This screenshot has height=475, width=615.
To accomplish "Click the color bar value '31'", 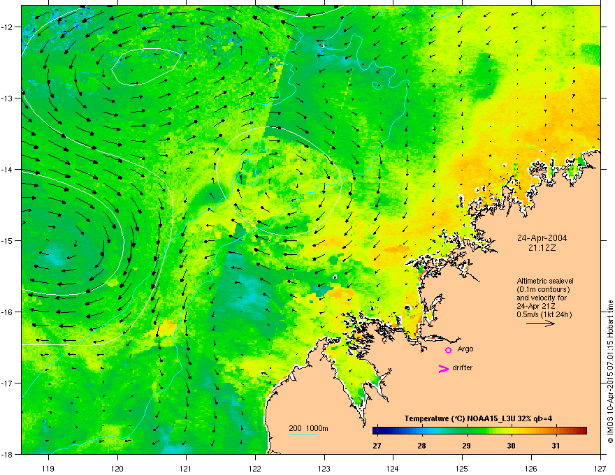I will pyautogui.click(x=556, y=446).
